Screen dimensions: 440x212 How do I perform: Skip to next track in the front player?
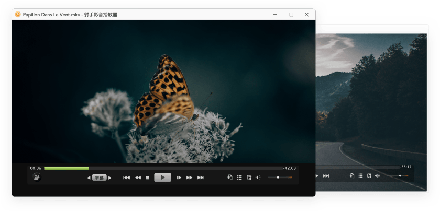[x=201, y=178]
